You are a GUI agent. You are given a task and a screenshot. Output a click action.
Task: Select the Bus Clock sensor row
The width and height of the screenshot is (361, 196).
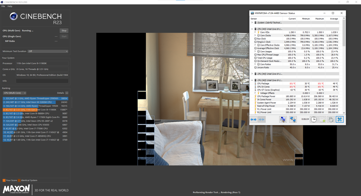coord(294,39)
